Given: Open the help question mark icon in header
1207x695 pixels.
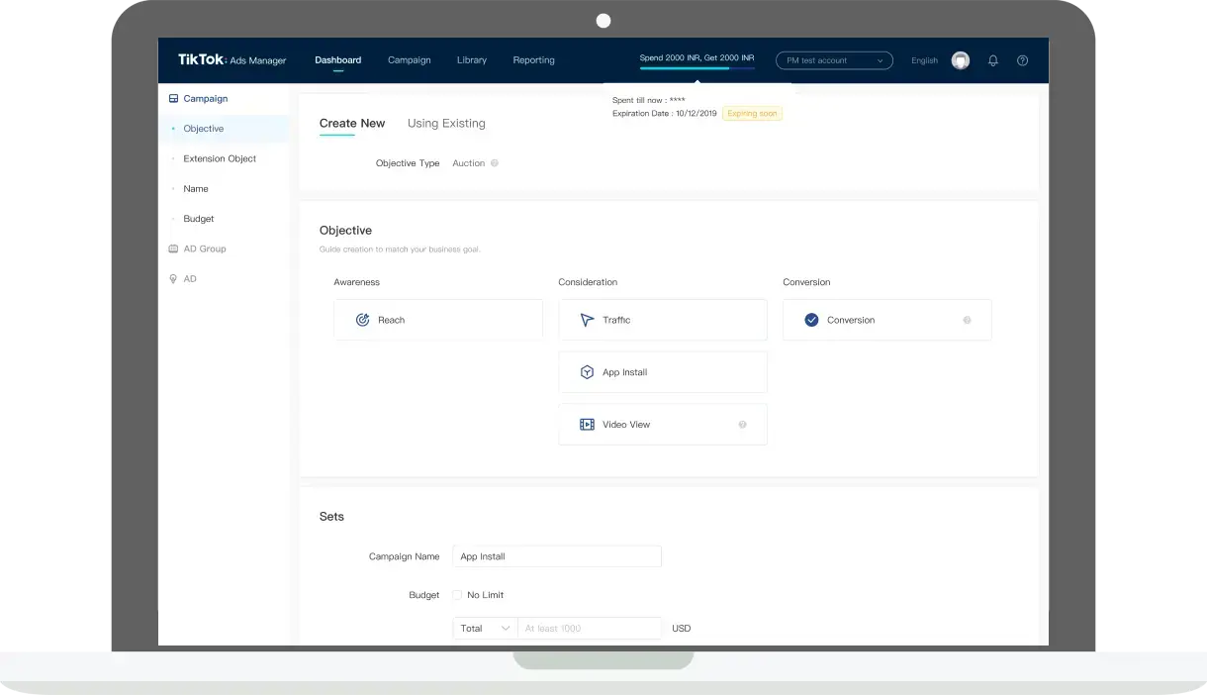Looking at the screenshot, I should (x=1022, y=60).
